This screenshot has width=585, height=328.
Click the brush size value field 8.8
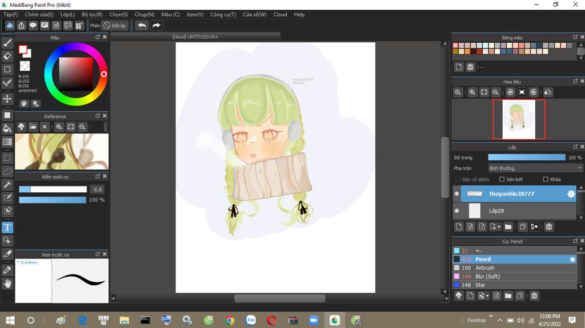click(x=98, y=189)
